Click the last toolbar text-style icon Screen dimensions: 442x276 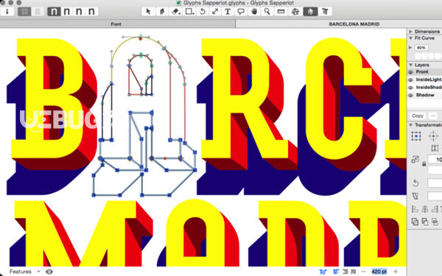pyautogui.click(x=325, y=12)
